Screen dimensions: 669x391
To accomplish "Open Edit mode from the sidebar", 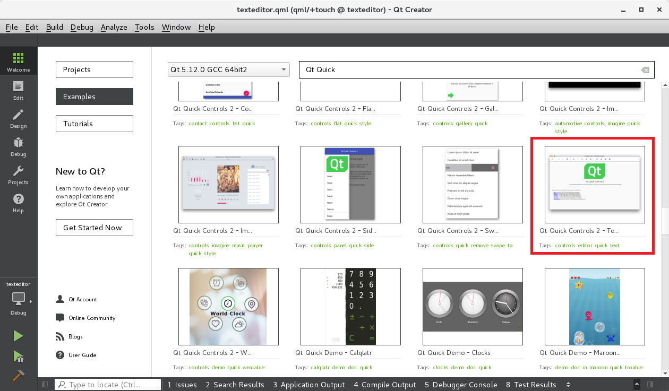I will (x=18, y=90).
